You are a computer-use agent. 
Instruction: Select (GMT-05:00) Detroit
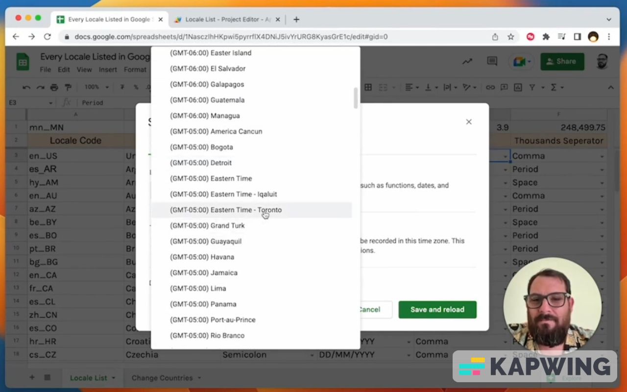(x=251, y=163)
